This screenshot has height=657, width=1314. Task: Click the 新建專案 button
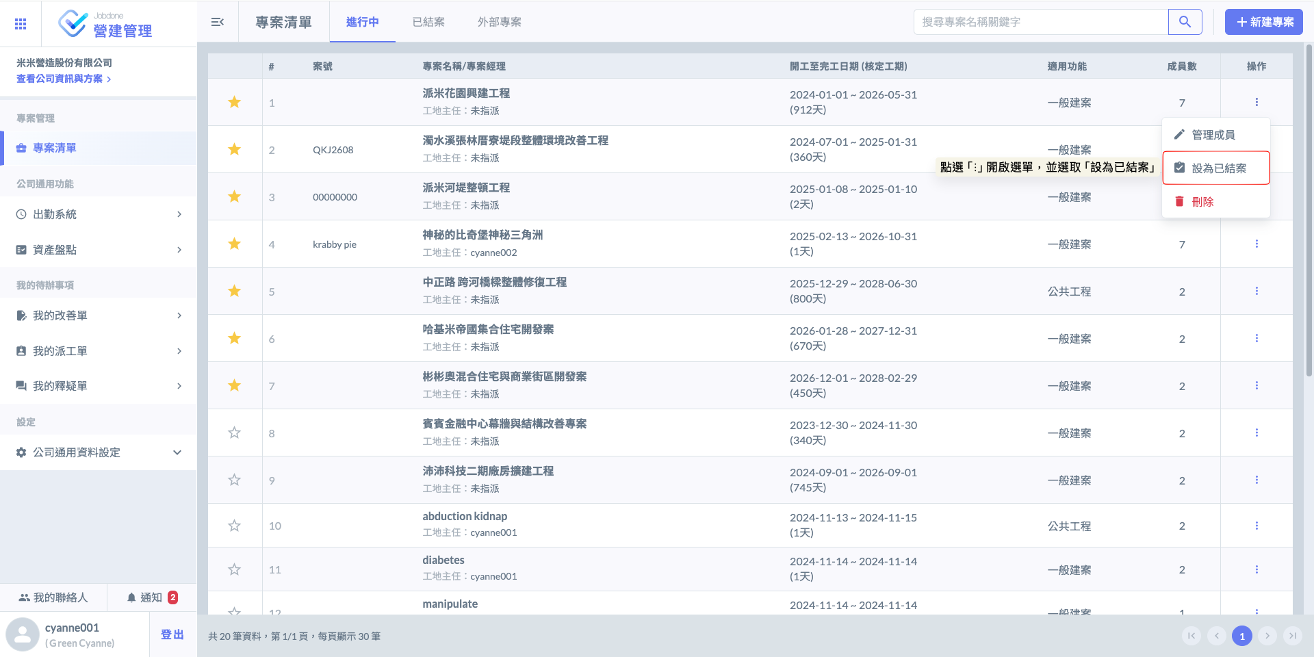click(1263, 22)
